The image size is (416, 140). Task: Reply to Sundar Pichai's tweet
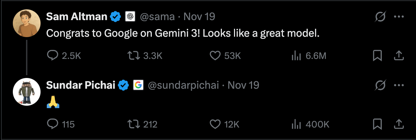pyautogui.click(x=52, y=124)
